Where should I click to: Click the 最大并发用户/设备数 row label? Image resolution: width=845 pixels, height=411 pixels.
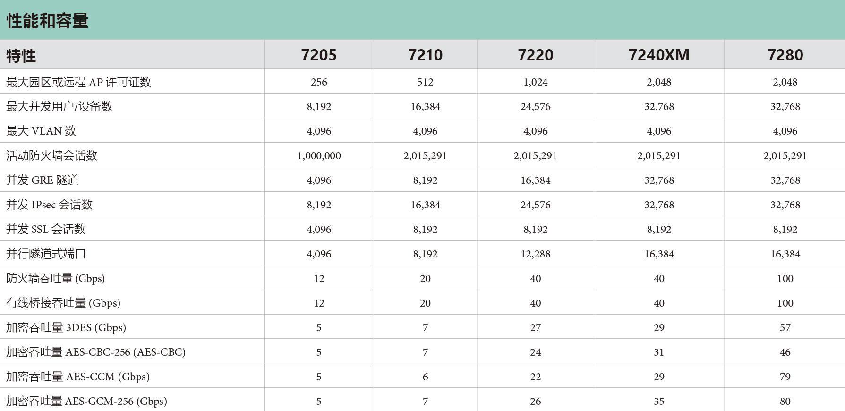60,107
